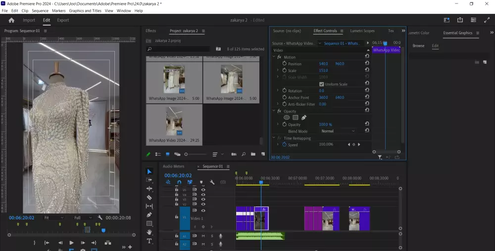495x251 pixels.
Task: Choose the Type tool
Action: pyautogui.click(x=149, y=241)
